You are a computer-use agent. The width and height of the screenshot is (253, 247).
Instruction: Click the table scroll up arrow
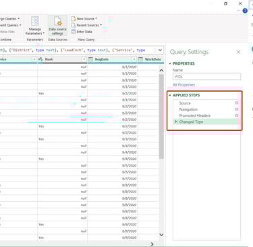pyautogui.click(x=161, y=70)
